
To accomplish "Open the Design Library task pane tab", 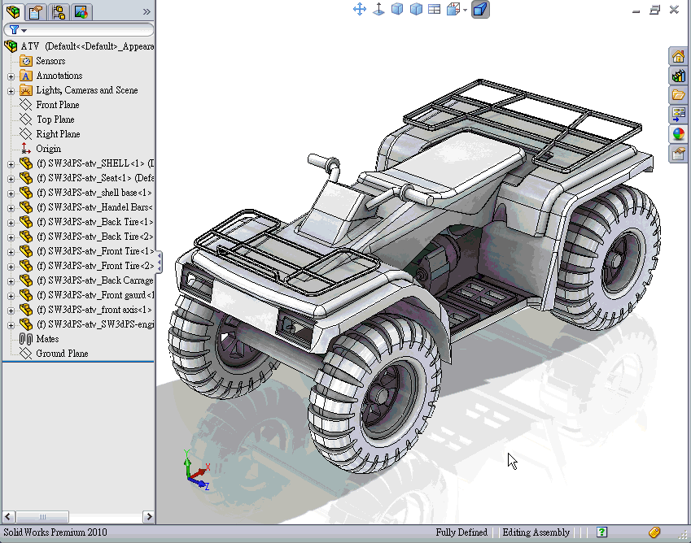I will (678, 76).
